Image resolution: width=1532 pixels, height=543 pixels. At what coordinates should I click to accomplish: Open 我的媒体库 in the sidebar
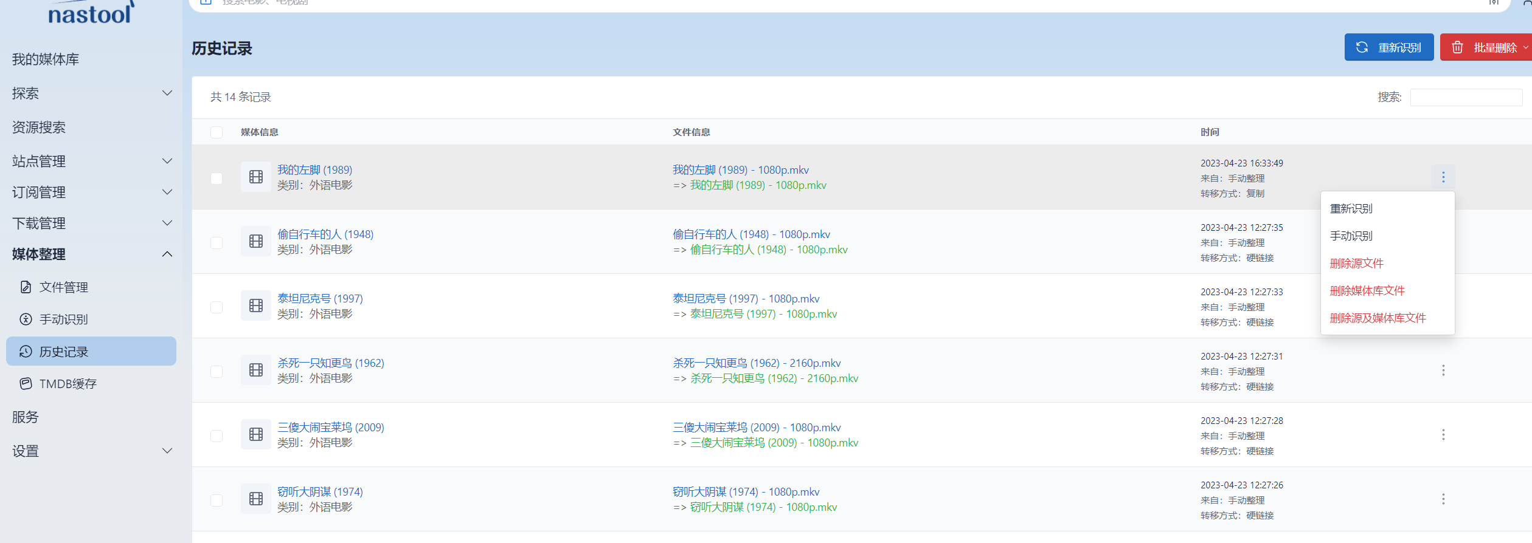(x=46, y=59)
